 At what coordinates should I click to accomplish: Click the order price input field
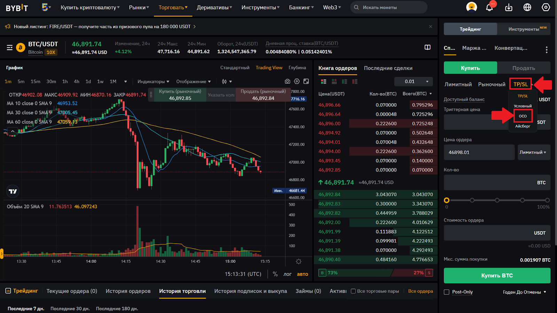pyautogui.click(x=479, y=152)
